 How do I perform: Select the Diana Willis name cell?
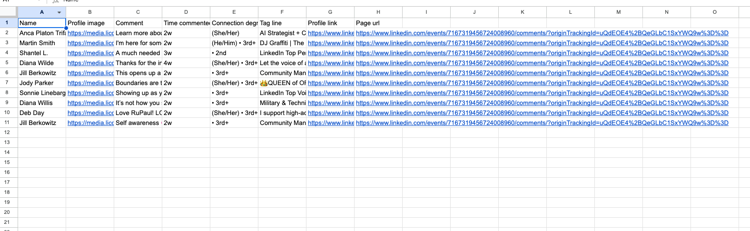[42, 103]
